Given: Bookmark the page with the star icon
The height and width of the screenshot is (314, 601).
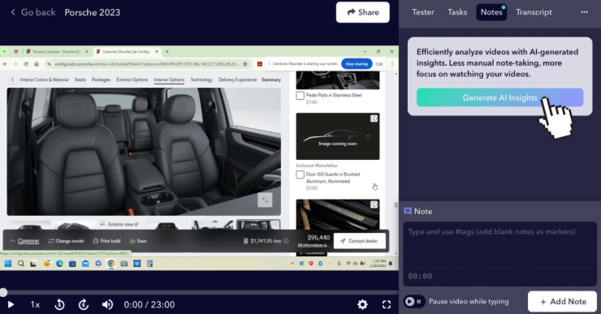Looking at the screenshot, I should (245, 64).
